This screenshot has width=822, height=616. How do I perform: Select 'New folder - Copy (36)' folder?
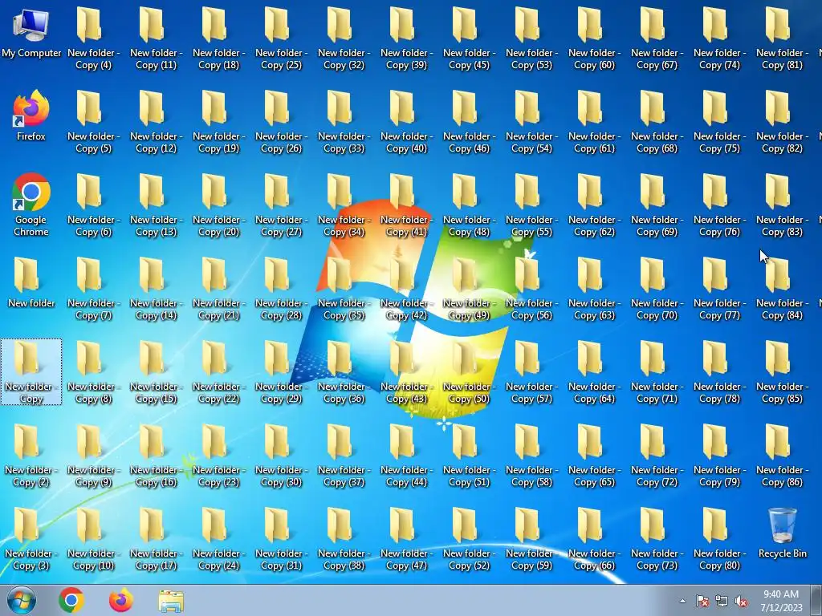point(344,372)
